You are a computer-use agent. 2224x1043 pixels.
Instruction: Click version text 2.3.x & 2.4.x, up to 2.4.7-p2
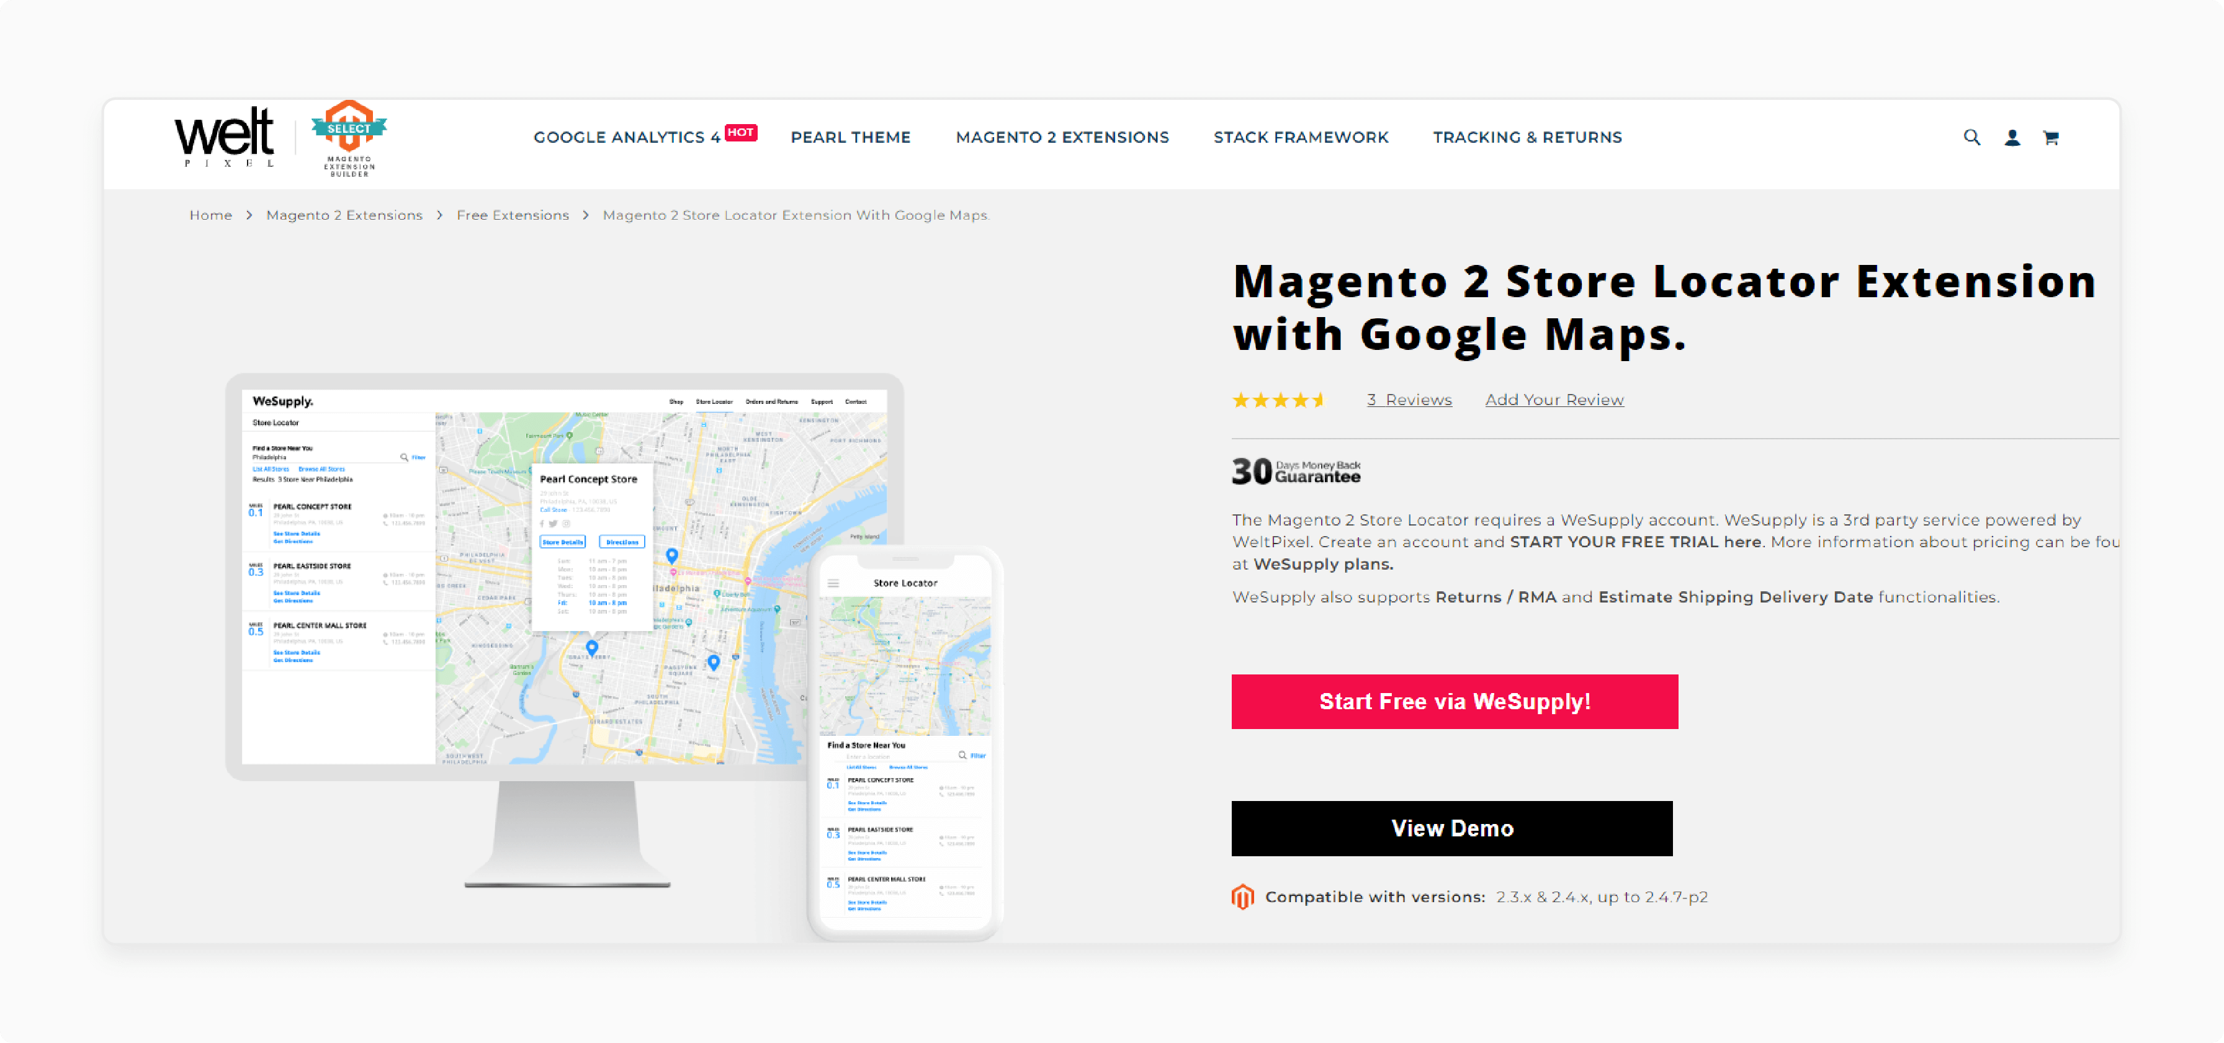(x=1602, y=897)
